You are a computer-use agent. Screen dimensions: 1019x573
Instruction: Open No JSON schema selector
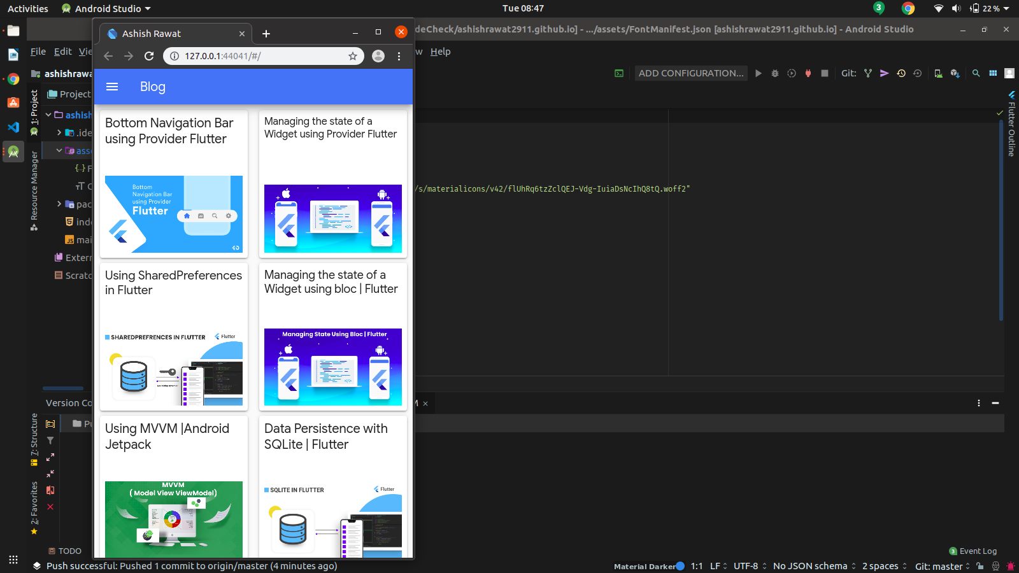coord(815,566)
